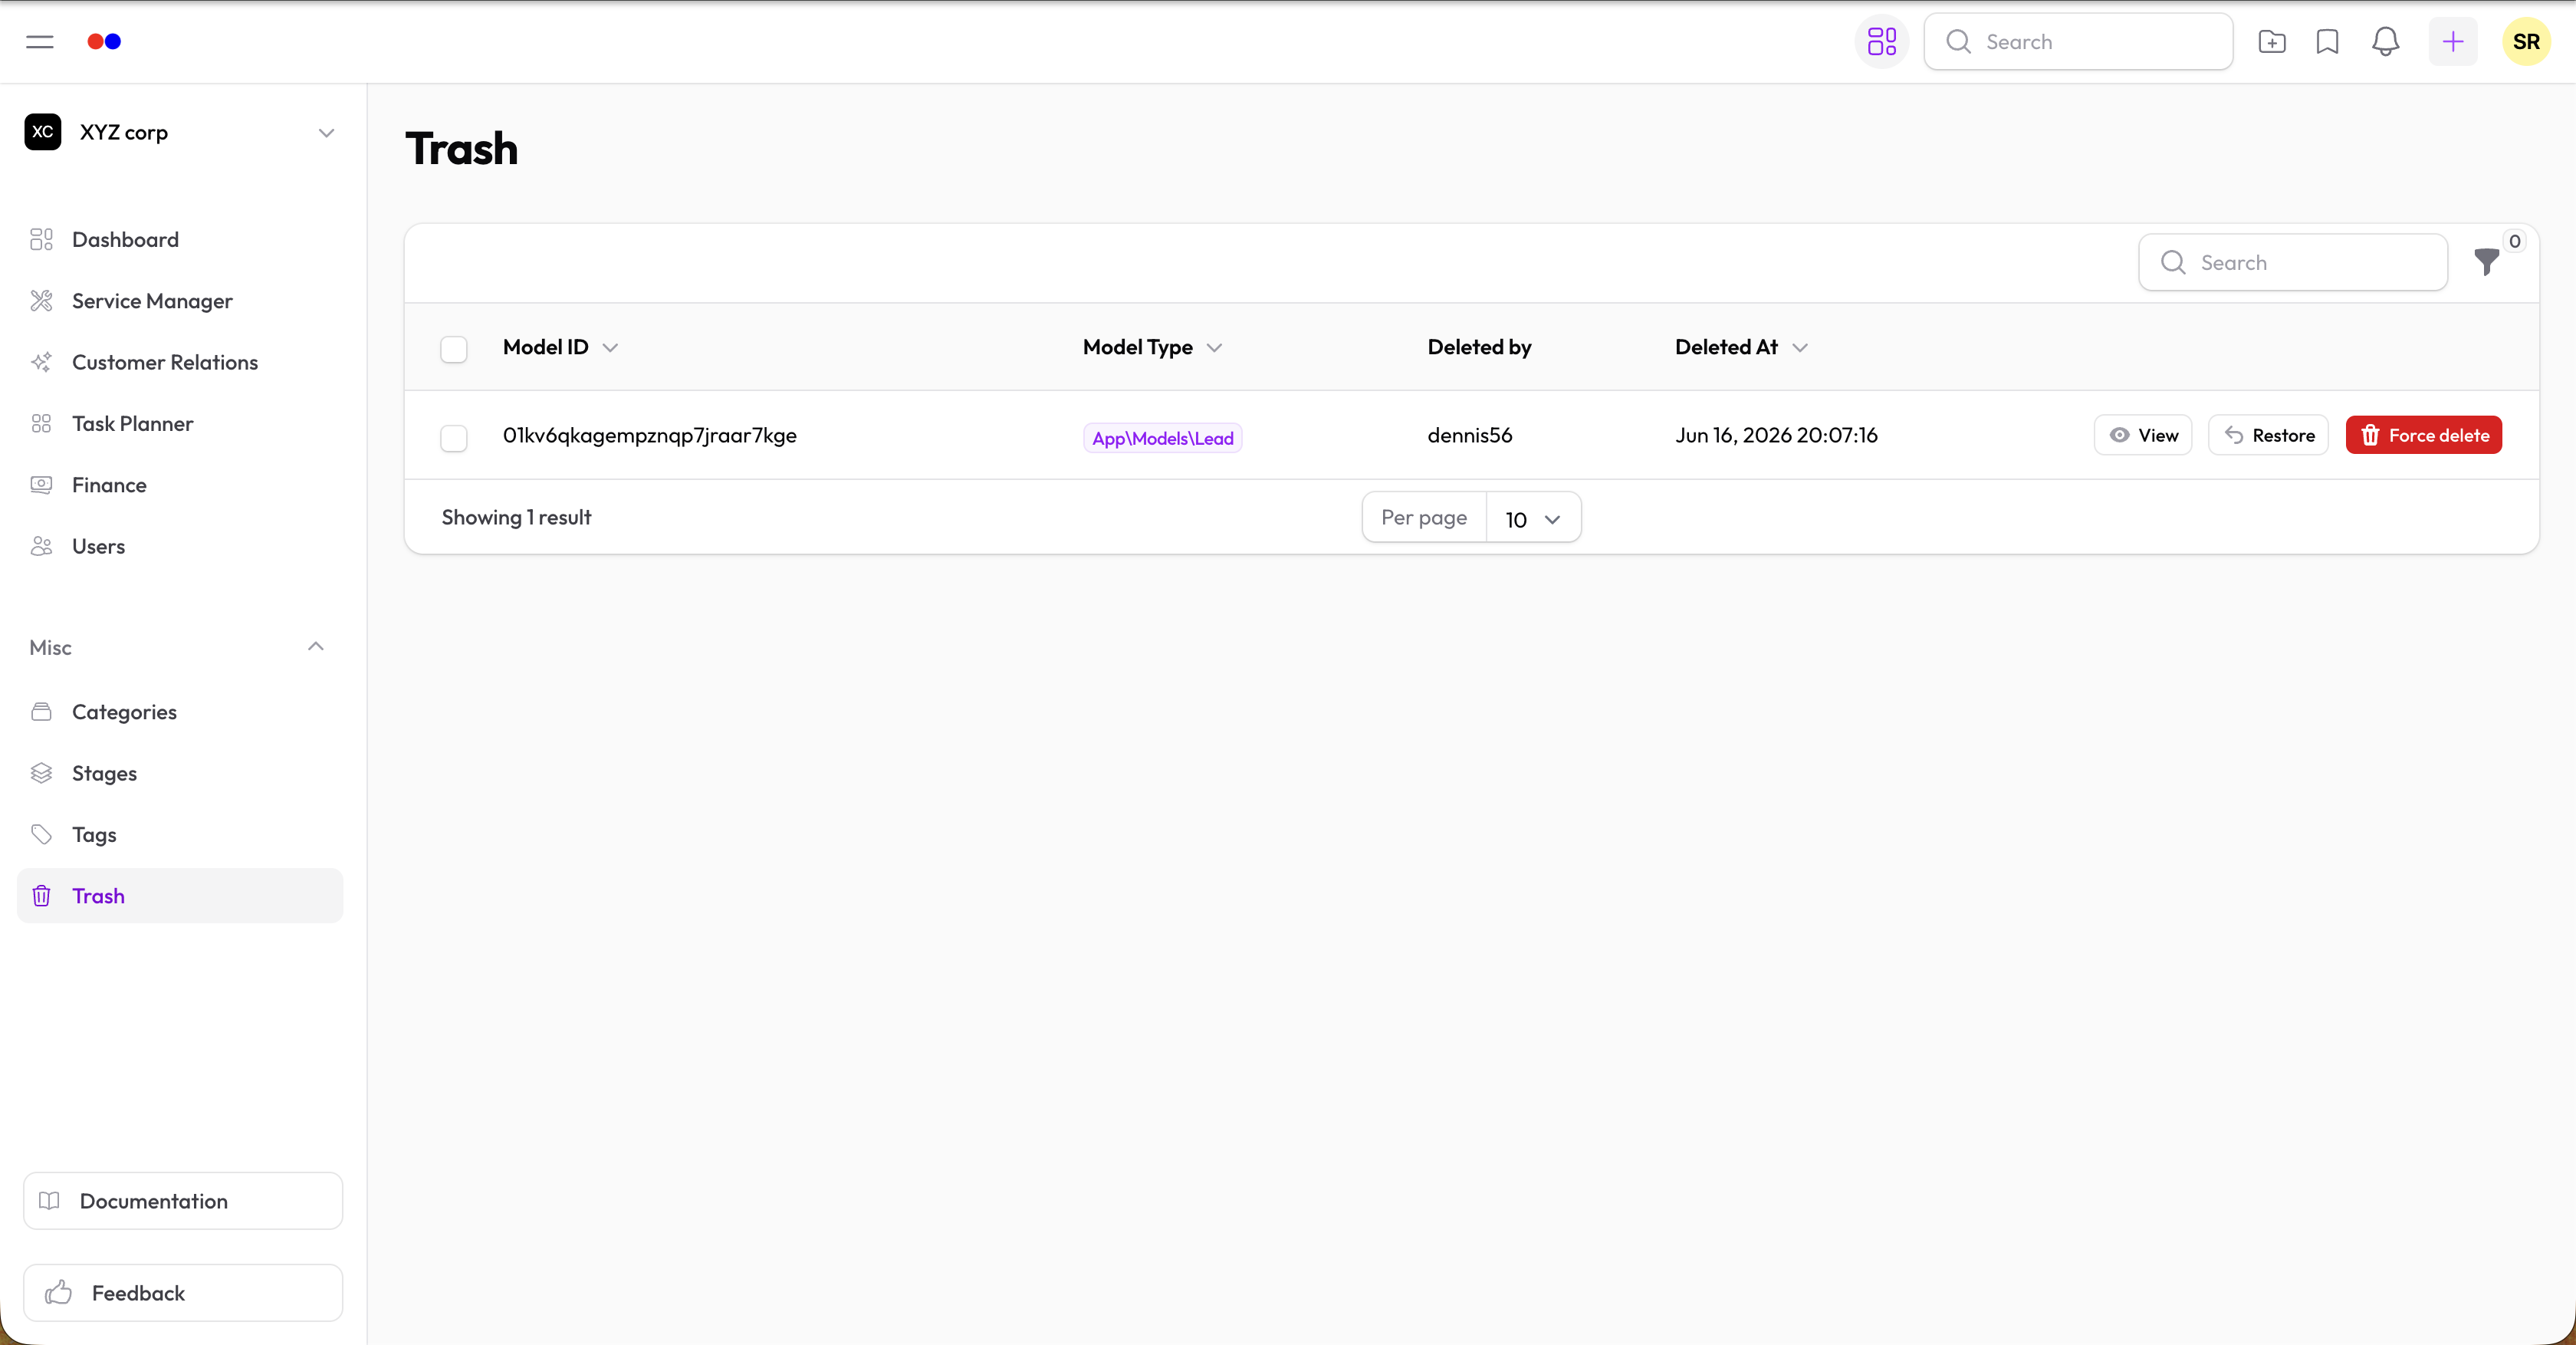Click the Tags label icon
Viewport: 2576px width, 1345px height.
click(x=41, y=834)
